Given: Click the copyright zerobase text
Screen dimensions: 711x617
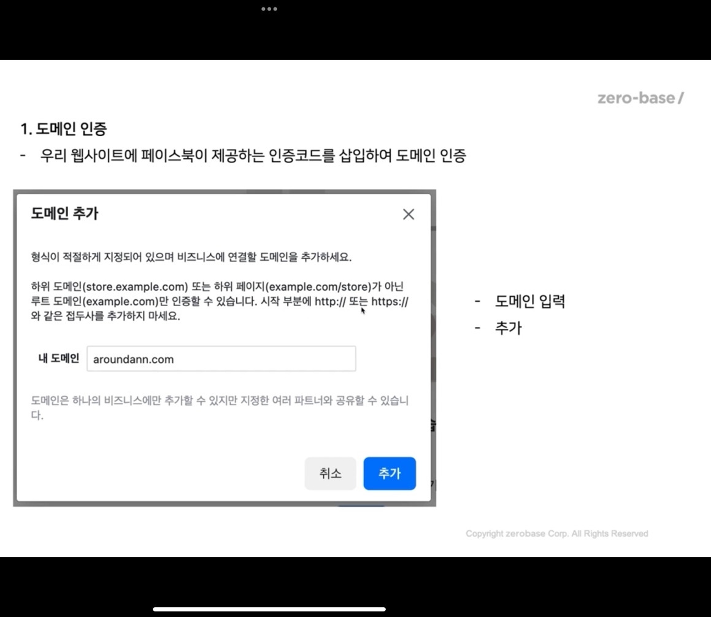Looking at the screenshot, I should coord(556,533).
